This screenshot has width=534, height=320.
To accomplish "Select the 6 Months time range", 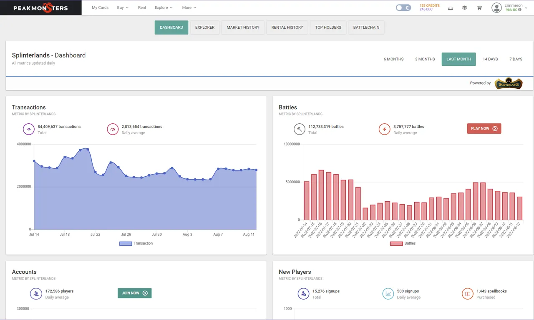I will click(393, 59).
